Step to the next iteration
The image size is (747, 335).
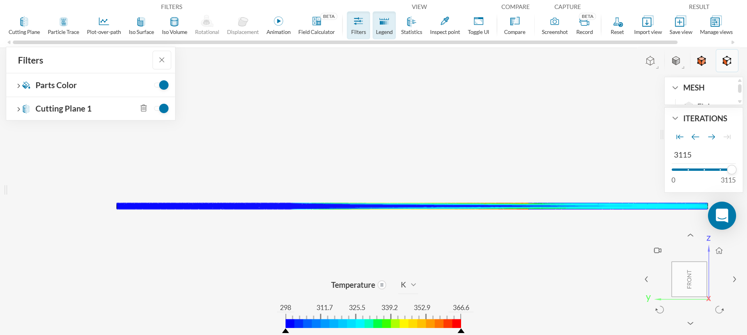click(x=712, y=137)
